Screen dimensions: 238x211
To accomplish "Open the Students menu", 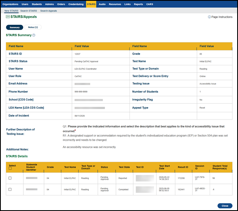I will pyautogui.click(x=37, y=4).
